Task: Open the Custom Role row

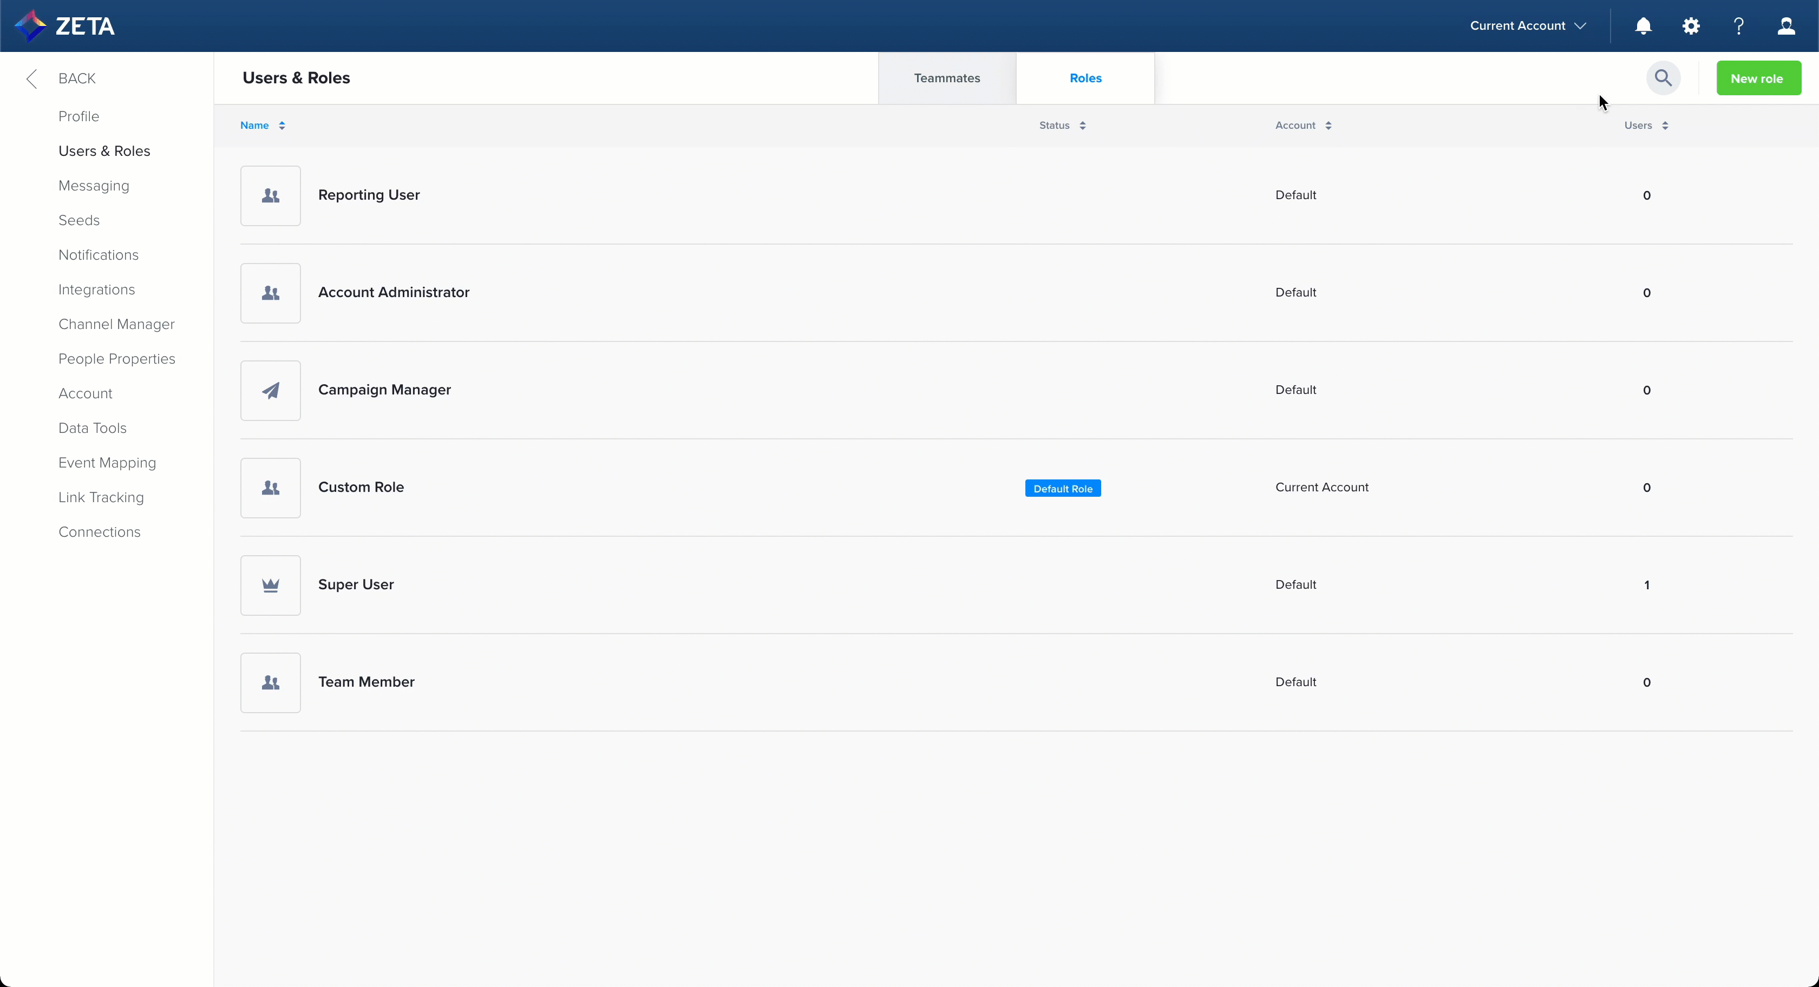Action: coord(361,487)
